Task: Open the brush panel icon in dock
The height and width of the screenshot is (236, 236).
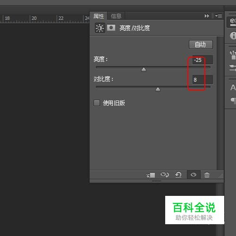Action: point(233,67)
